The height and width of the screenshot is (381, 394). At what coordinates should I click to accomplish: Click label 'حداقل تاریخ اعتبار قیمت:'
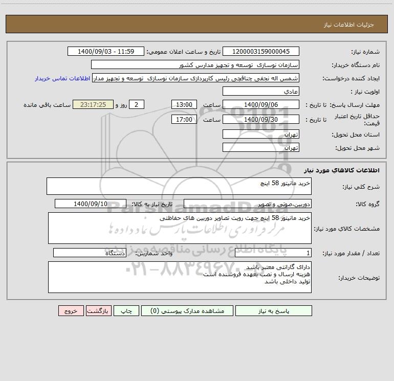coord(357,120)
